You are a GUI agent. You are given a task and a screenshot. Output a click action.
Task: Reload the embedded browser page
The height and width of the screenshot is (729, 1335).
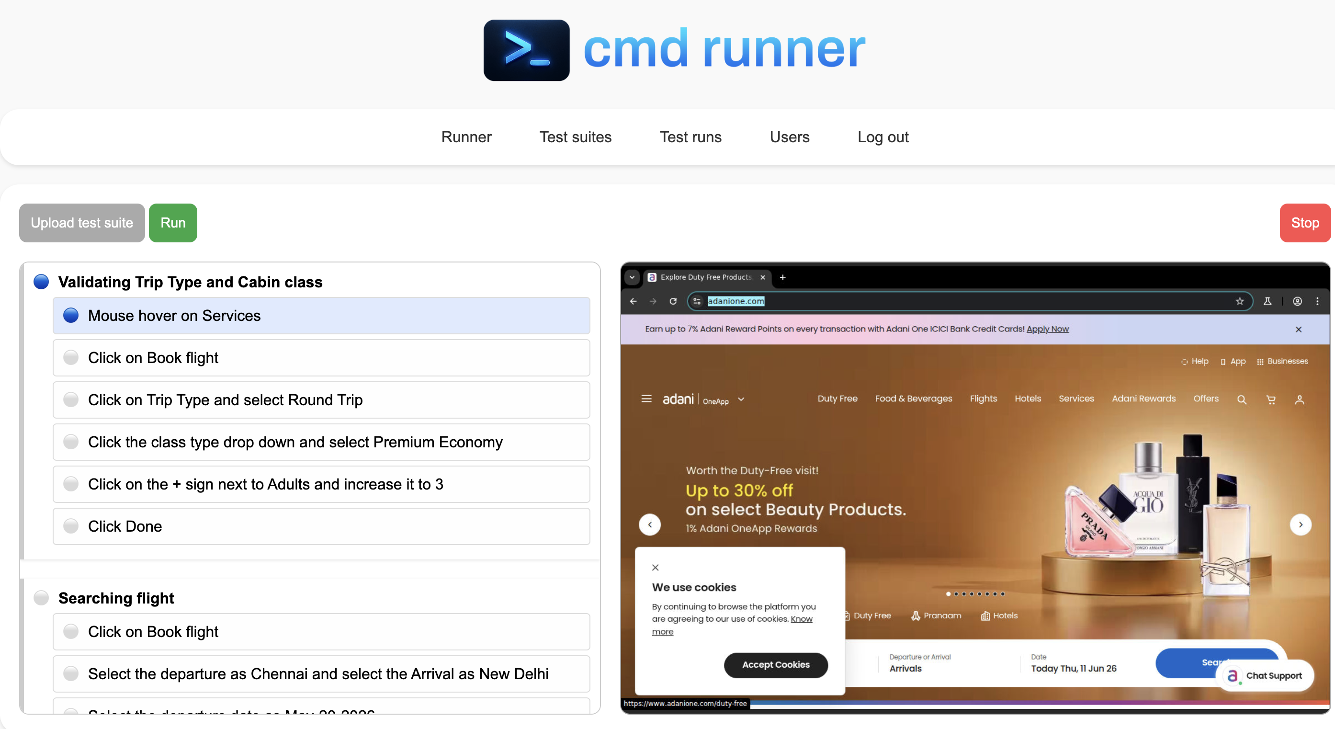pos(673,301)
